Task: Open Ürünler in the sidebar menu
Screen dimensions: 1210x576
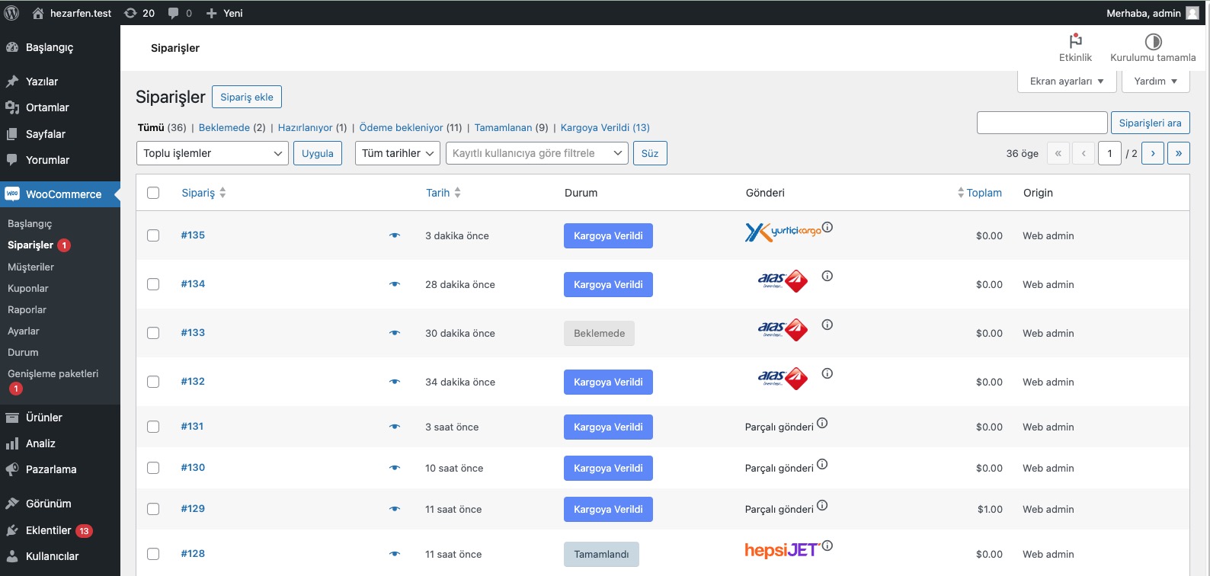Action: pyautogui.click(x=44, y=418)
